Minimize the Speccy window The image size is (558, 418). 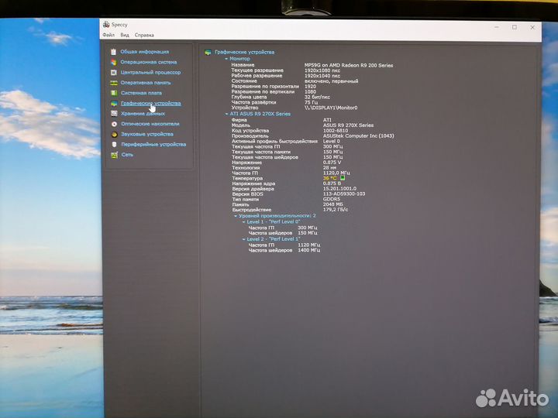coord(497,27)
